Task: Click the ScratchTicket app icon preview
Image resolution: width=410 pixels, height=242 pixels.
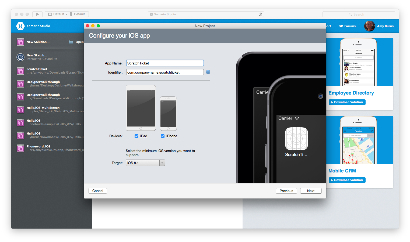Action: pyautogui.click(x=296, y=139)
